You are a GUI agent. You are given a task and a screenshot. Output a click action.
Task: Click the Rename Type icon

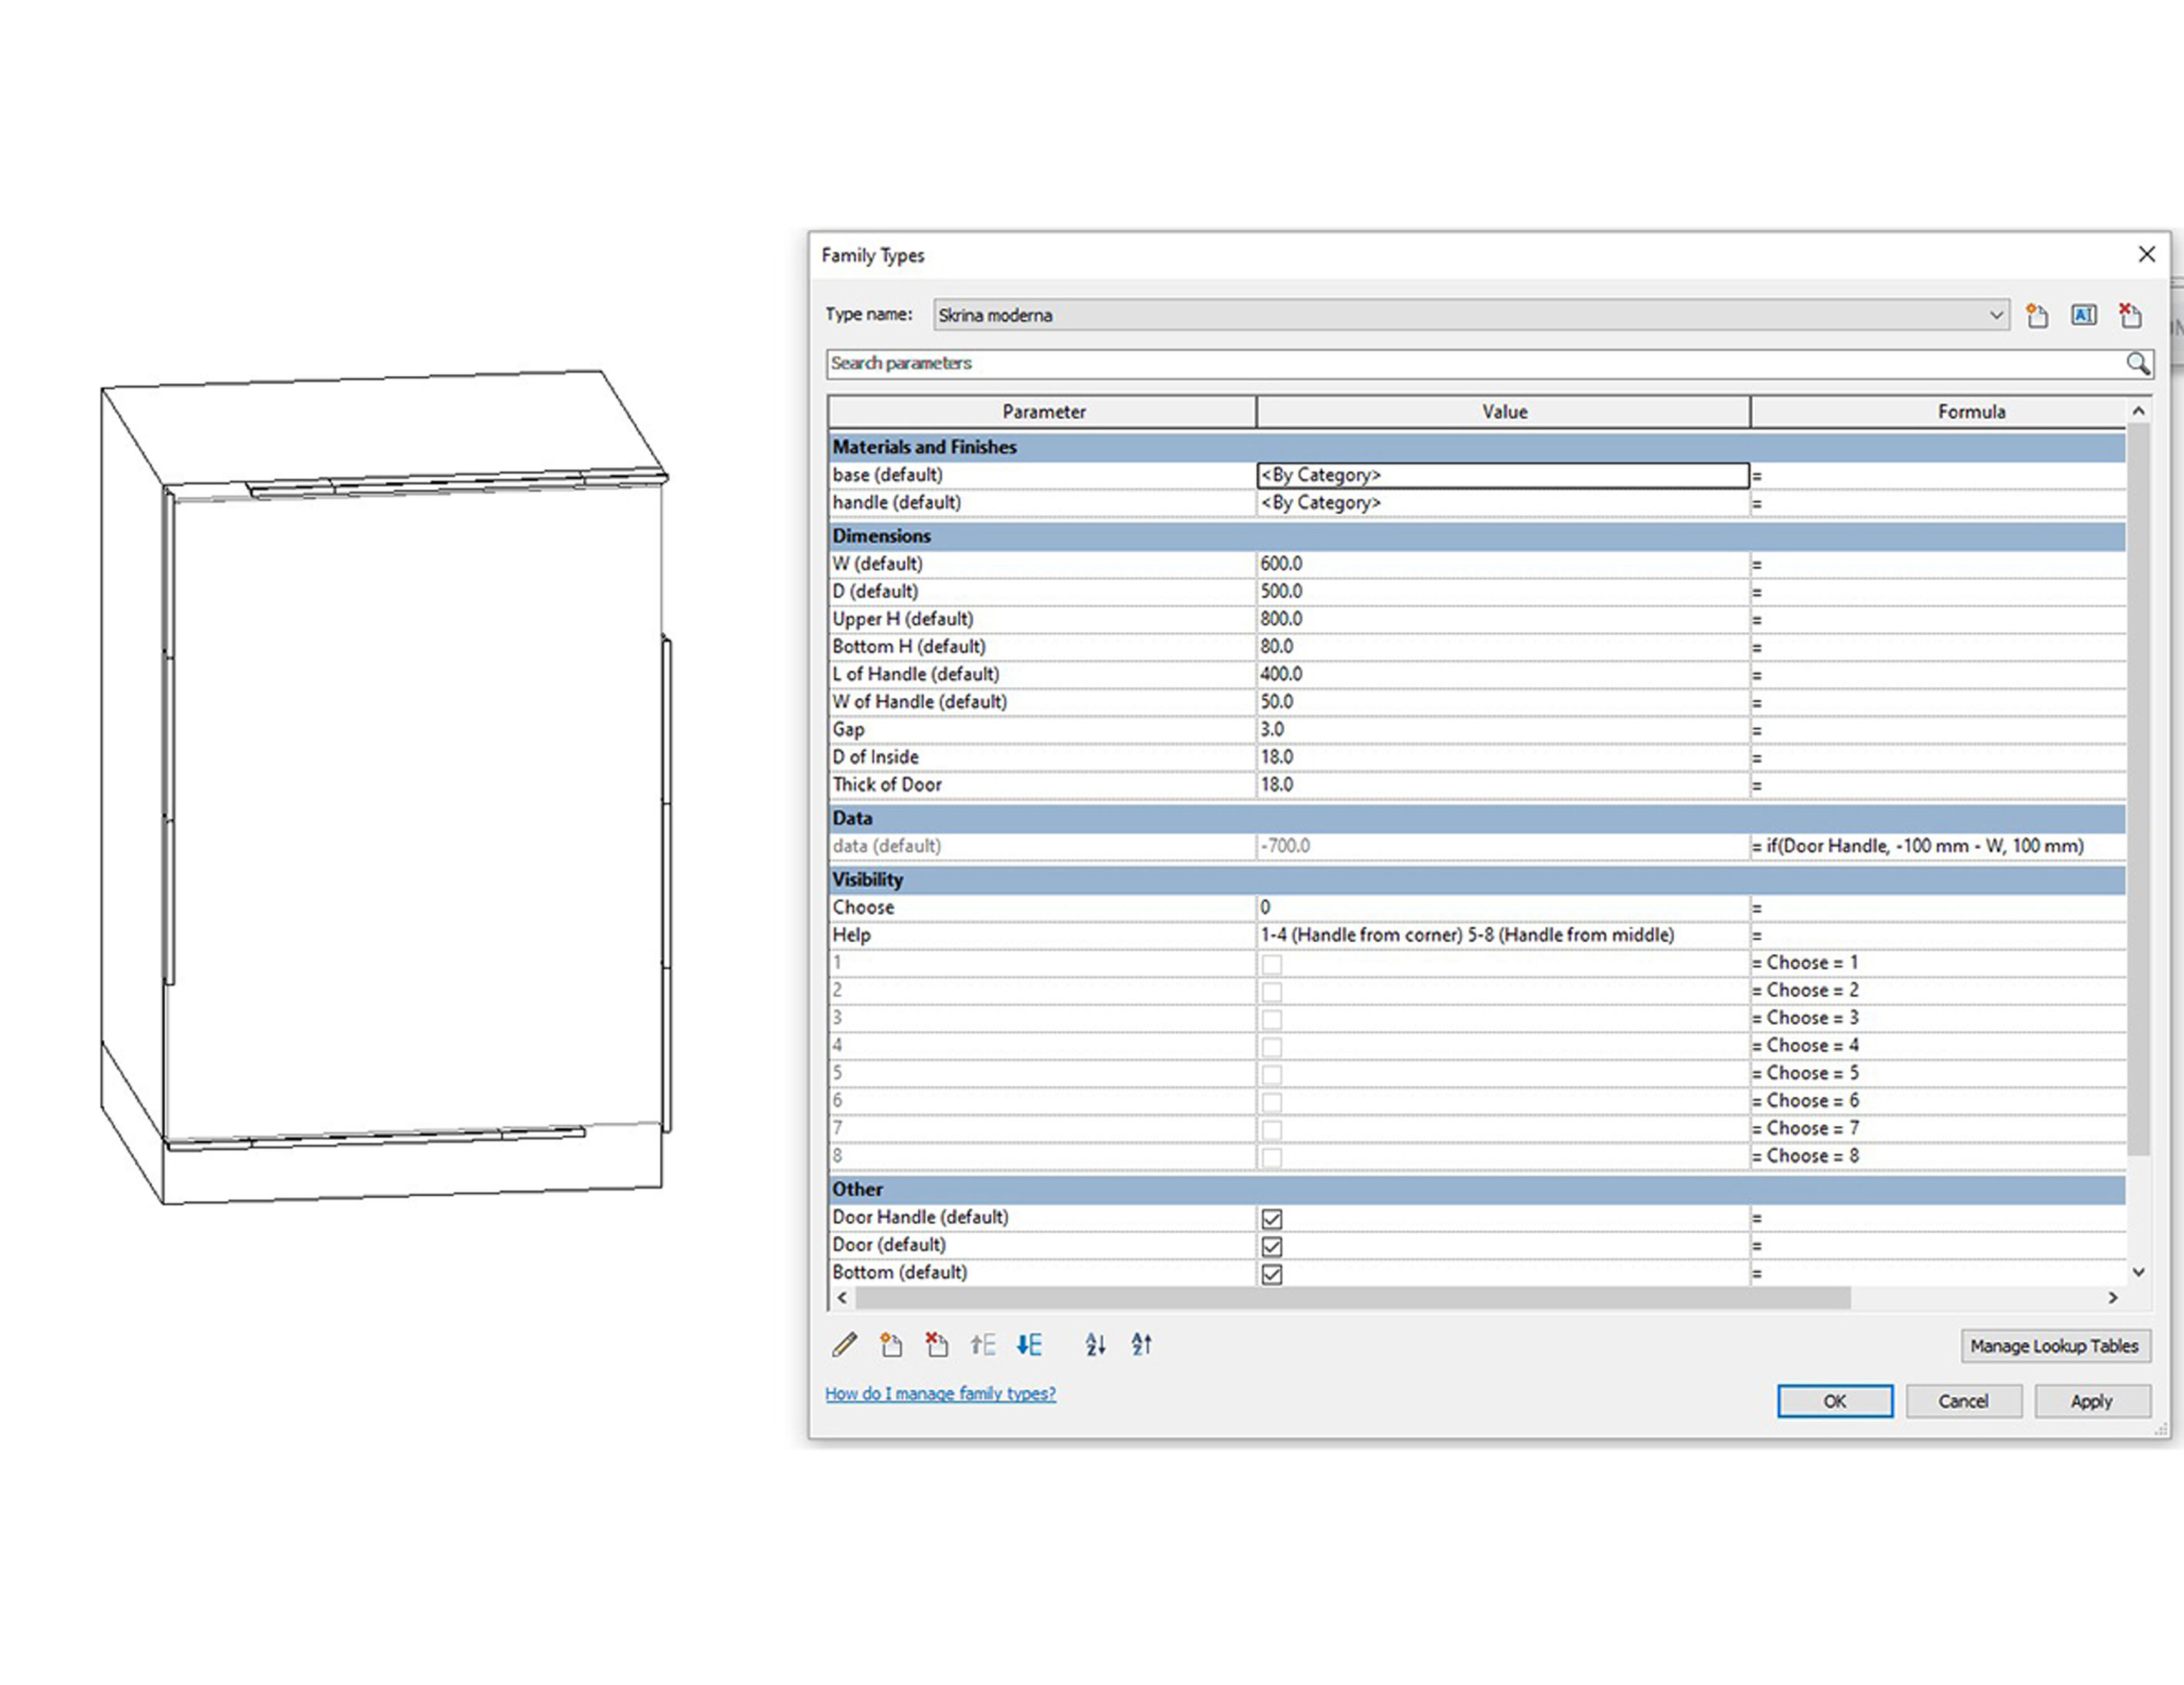click(x=2083, y=316)
